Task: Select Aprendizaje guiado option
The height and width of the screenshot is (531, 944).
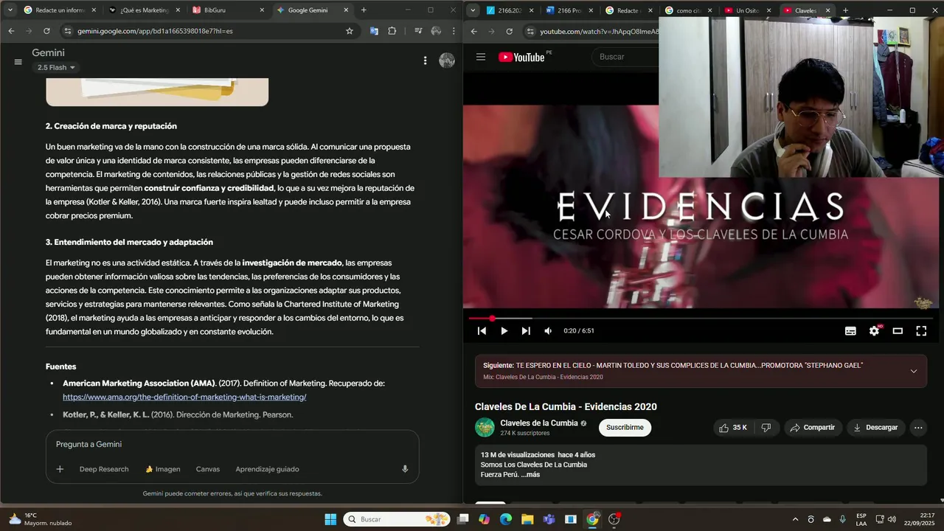Action: pos(267,469)
